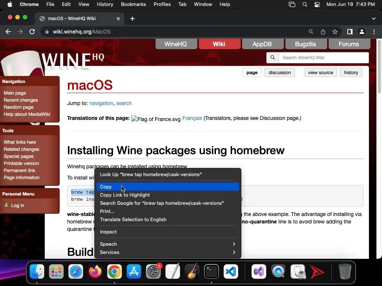Expand the Speech submenu
Screen dimensions: 382x286
[167, 244]
